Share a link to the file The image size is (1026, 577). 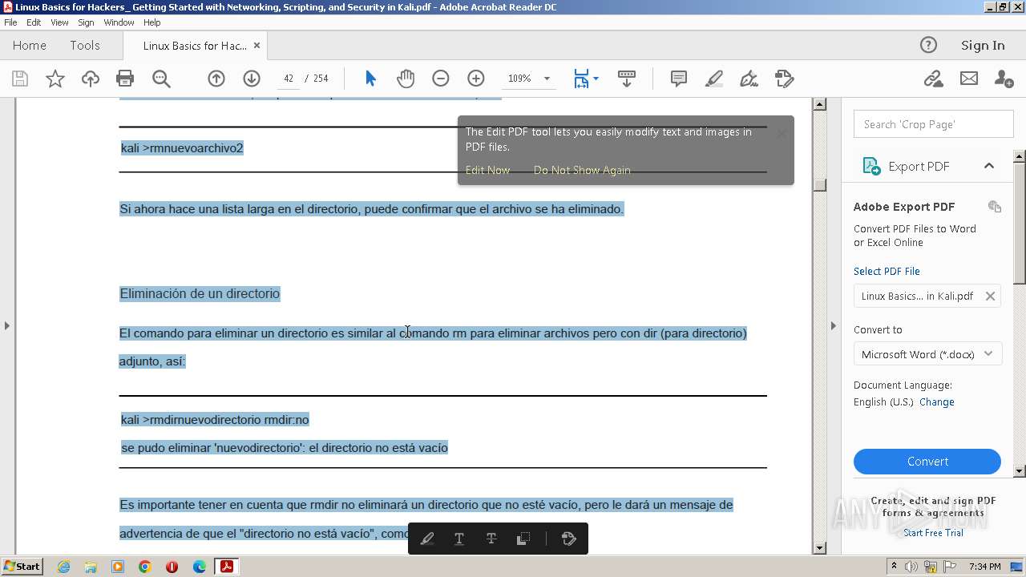click(933, 79)
